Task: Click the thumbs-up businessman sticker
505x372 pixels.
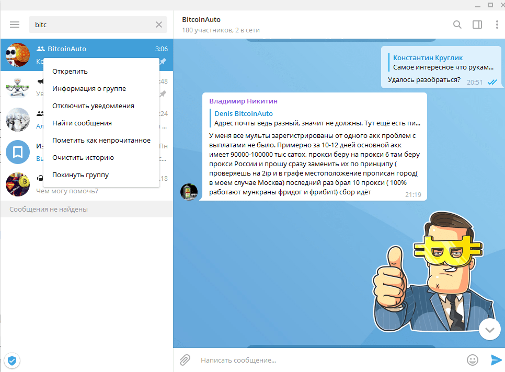Action: 433,272
